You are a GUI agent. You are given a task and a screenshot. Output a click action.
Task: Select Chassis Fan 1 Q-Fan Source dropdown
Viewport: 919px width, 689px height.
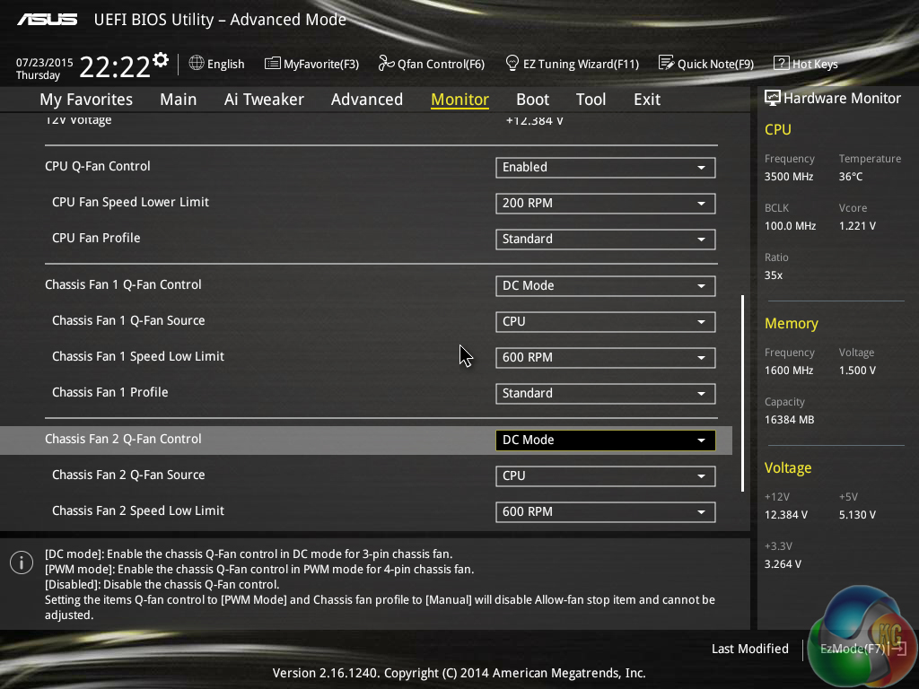pos(605,322)
